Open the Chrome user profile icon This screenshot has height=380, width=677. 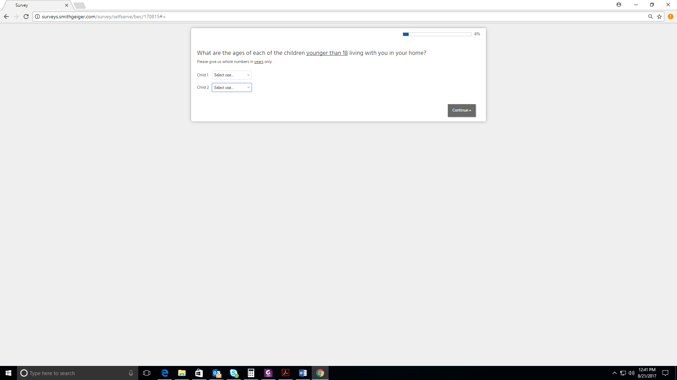coord(619,5)
